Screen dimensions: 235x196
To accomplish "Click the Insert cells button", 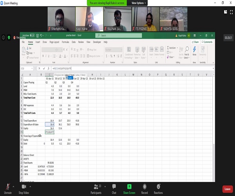I will pyautogui.click(x=151, y=52).
